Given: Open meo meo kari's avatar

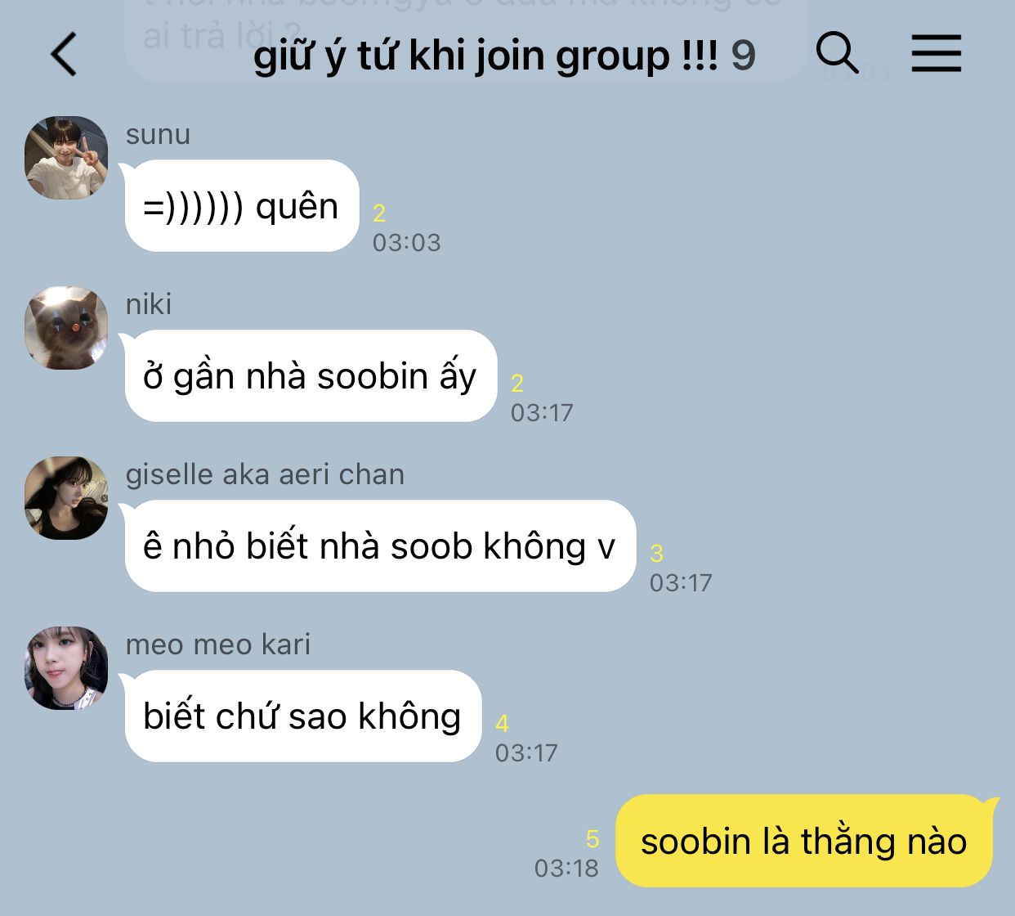Looking at the screenshot, I should coord(66,668).
